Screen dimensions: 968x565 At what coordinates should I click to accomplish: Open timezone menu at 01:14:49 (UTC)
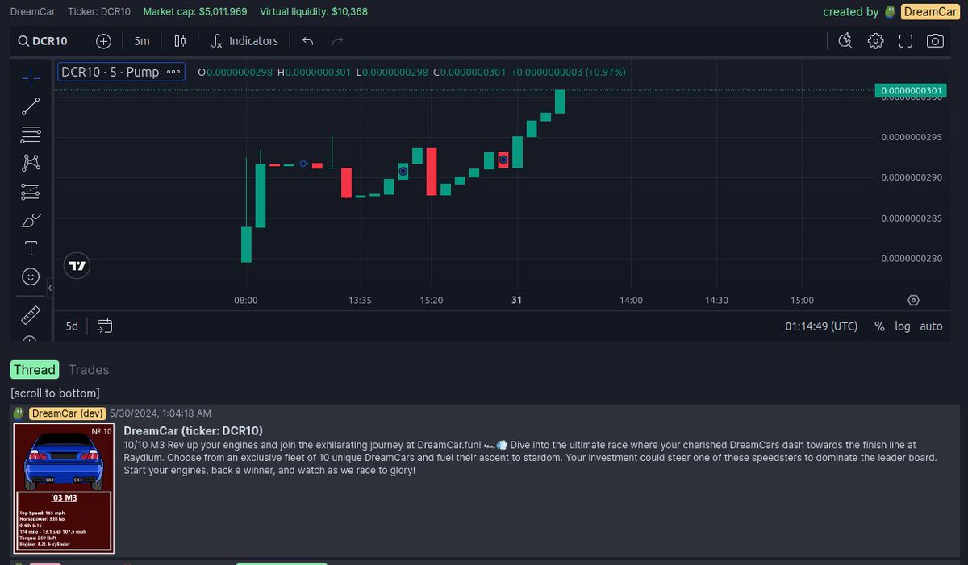(x=821, y=326)
